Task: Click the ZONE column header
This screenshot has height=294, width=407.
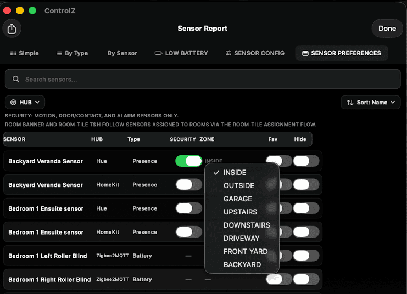Action: [207, 139]
